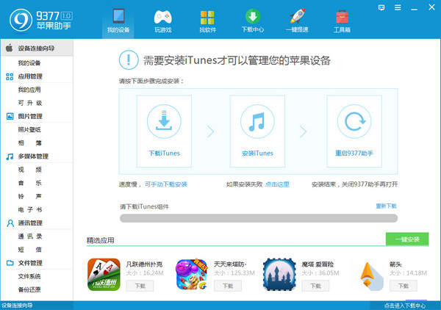Click the 重启9377助手 refresh icon

(349, 120)
